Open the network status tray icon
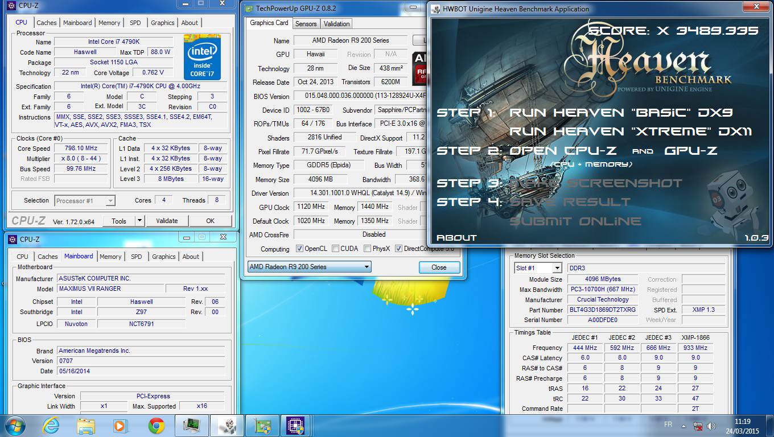 click(698, 426)
